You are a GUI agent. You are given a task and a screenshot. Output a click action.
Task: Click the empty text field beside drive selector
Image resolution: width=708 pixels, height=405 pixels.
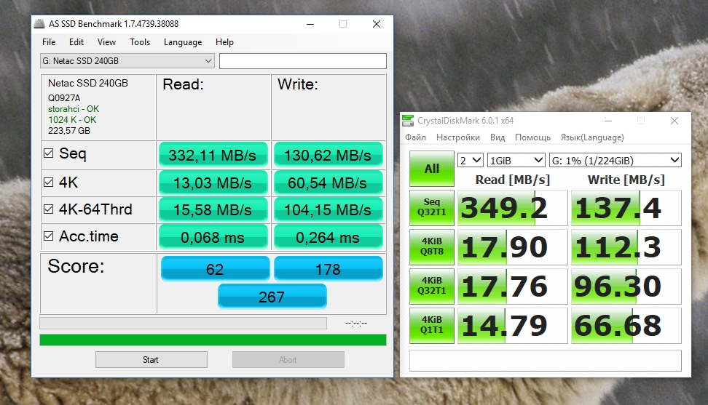(x=302, y=61)
